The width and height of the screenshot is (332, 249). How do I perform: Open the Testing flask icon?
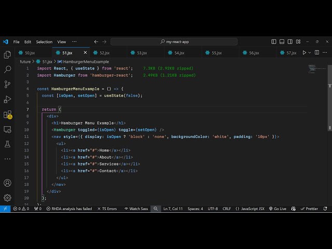(7, 144)
